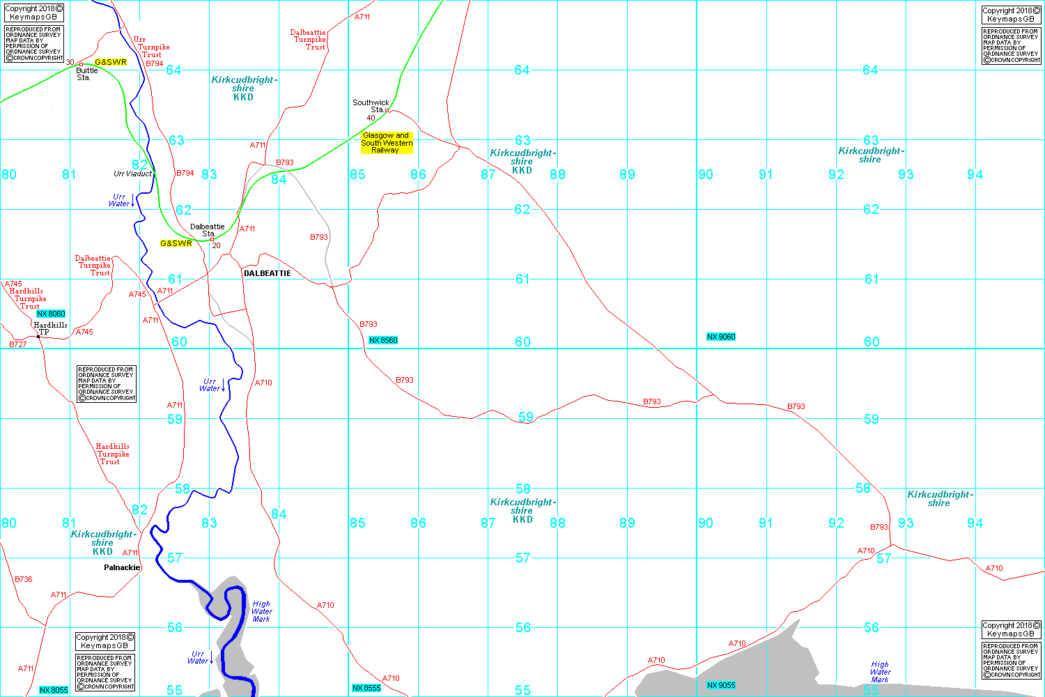This screenshot has height=697, width=1045.
Task: Click the B727 road label
Action: [x=18, y=344]
